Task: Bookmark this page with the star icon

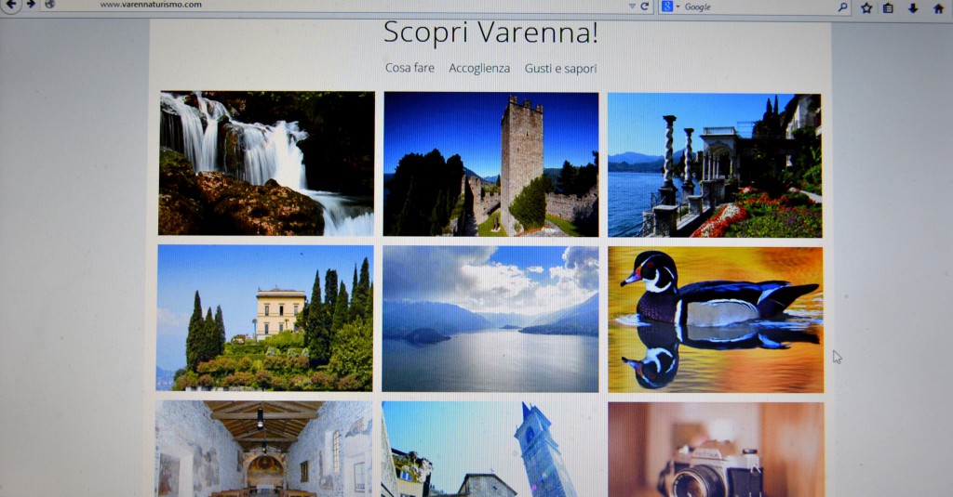Action: pyautogui.click(x=866, y=7)
